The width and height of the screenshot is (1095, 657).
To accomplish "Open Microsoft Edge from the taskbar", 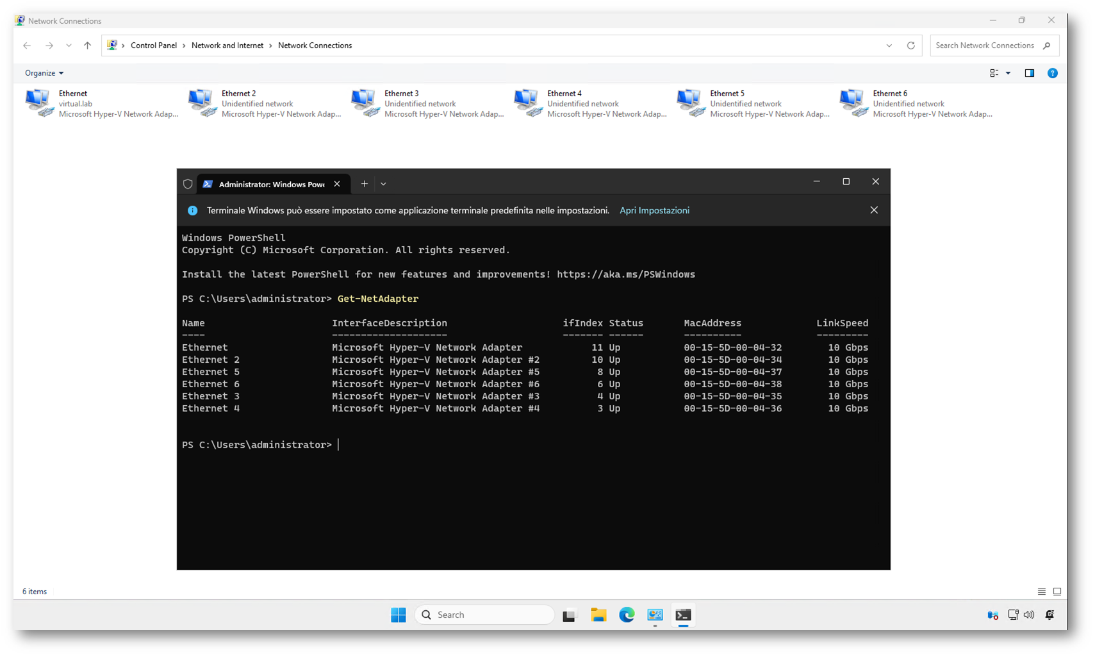I will click(627, 615).
